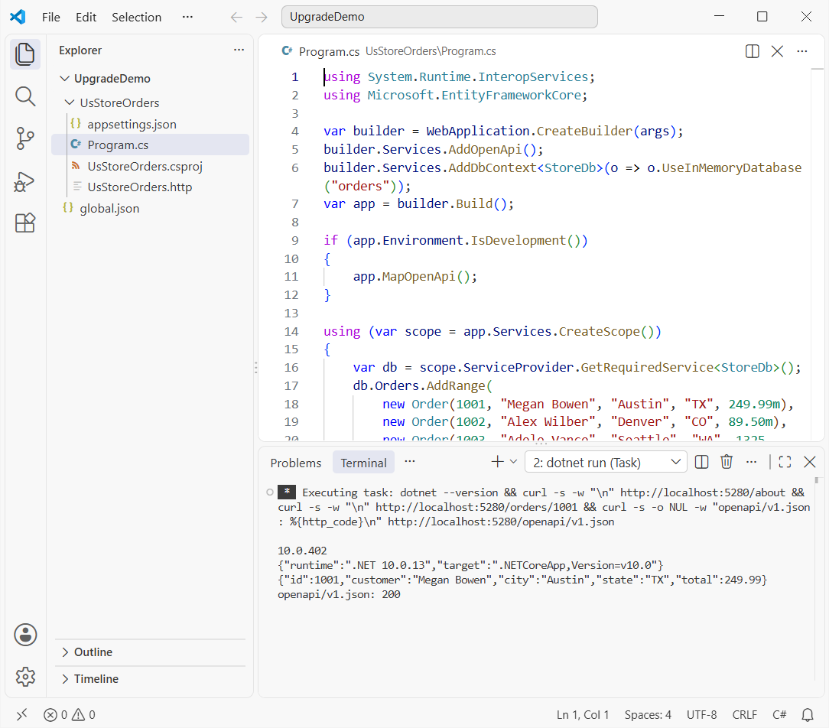Change line endings via CRLF
The image size is (829, 728).
744,715
